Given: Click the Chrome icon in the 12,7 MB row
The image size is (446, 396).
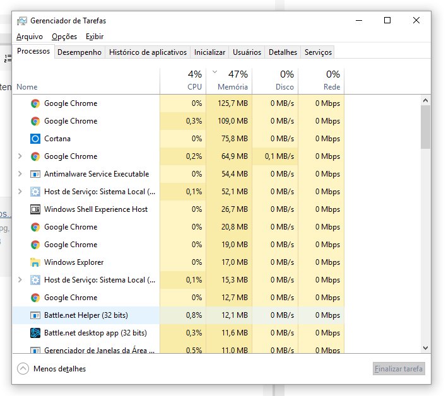Looking at the screenshot, I should click(x=35, y=298).
